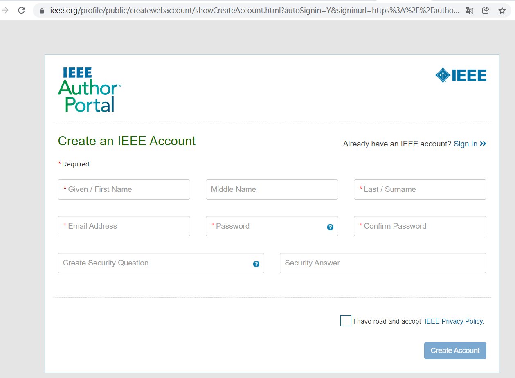
Task: Focus the Given / First Name field
Action: click(124, 189)
